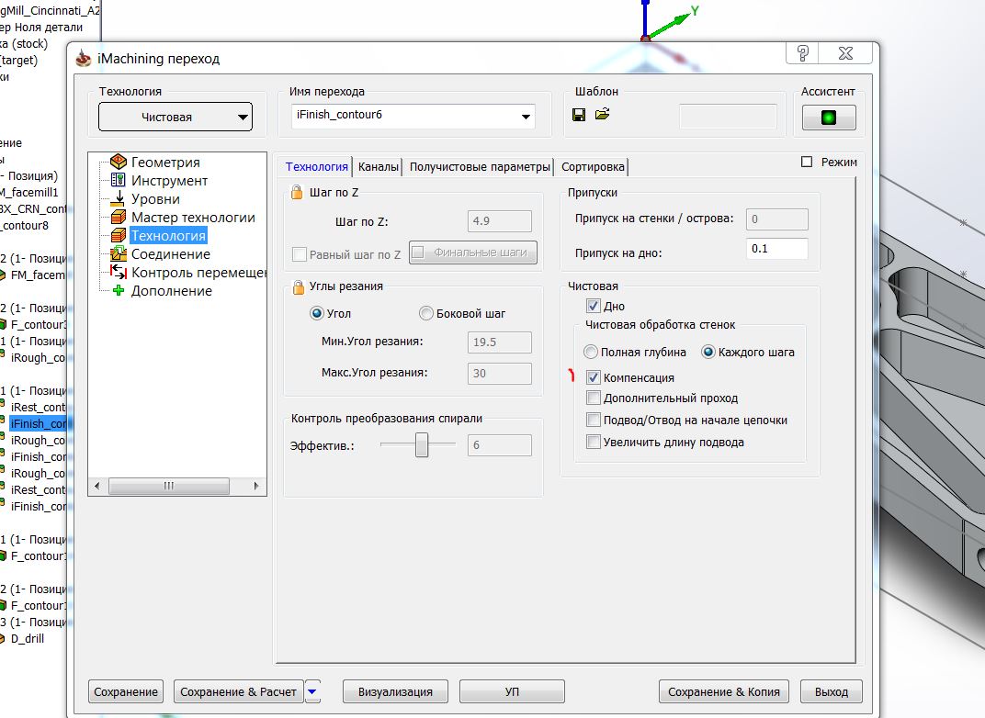
Task: Click the Макс.Угол резания field
Action: (x=500, y=374)
